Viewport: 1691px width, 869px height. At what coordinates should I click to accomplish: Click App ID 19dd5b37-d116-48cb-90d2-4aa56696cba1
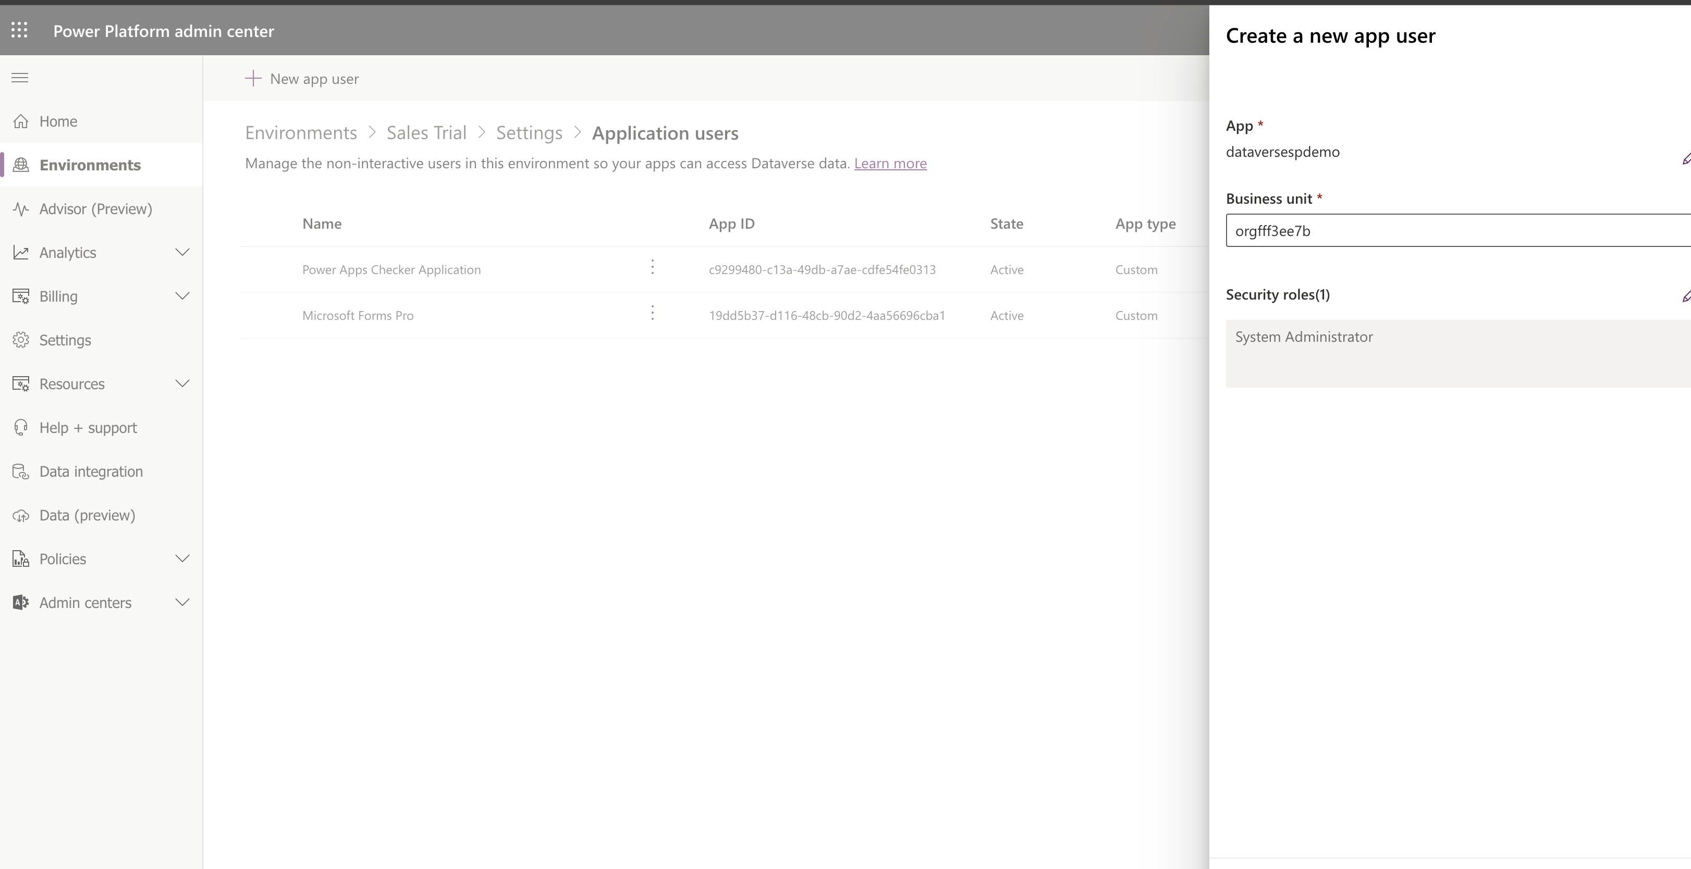826,316
